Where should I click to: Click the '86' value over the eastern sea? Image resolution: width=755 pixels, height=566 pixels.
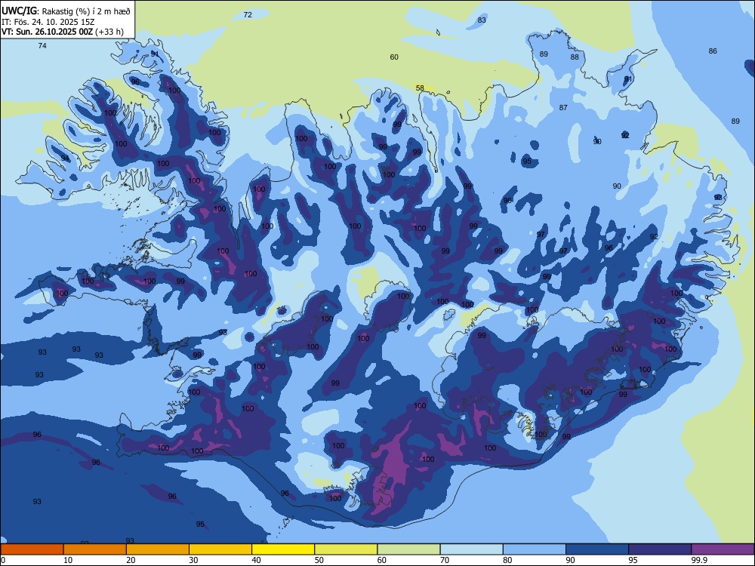coord(713,51)
